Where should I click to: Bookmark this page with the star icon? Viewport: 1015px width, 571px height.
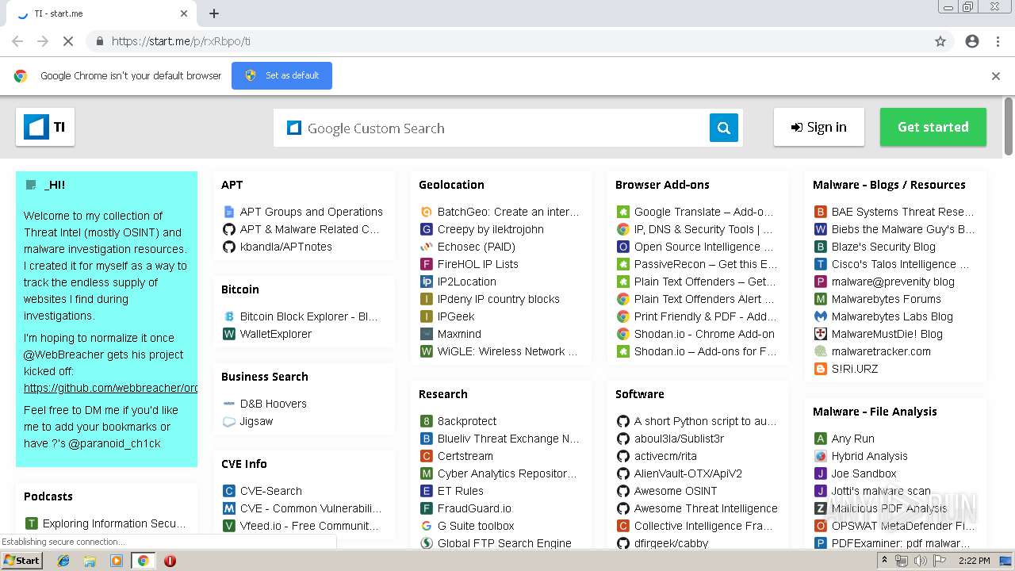coord(940,41)
